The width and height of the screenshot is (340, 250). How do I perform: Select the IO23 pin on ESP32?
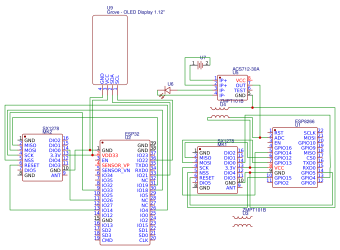point(142,155)
